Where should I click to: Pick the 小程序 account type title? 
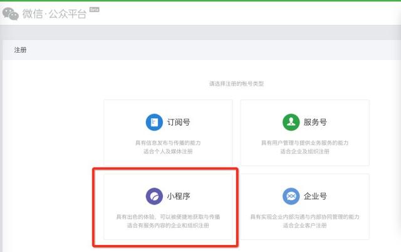[179, 196]
